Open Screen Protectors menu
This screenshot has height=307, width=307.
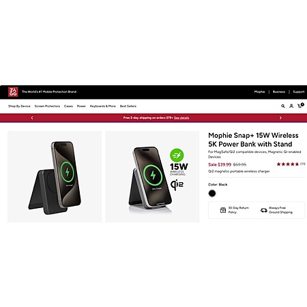(x=47, y=106)
